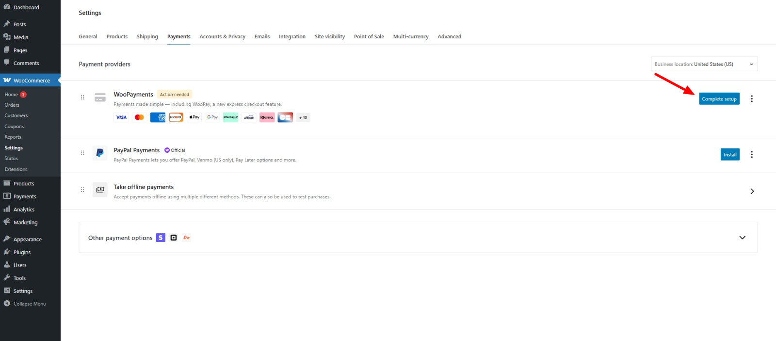Click the Tools wrench icon
776x341 pixels.
coord(7,277)
